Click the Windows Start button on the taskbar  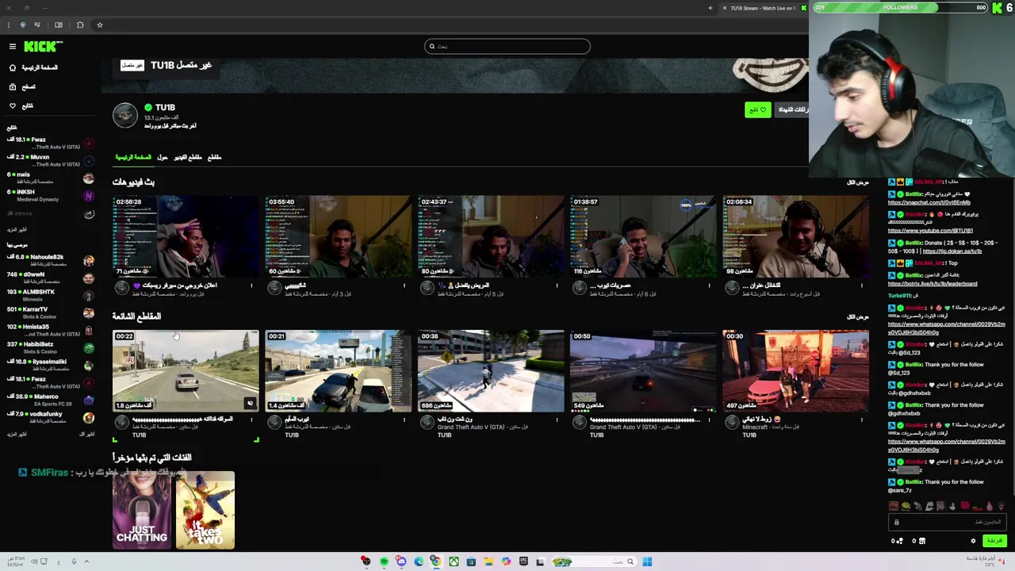tap(647, 562)
